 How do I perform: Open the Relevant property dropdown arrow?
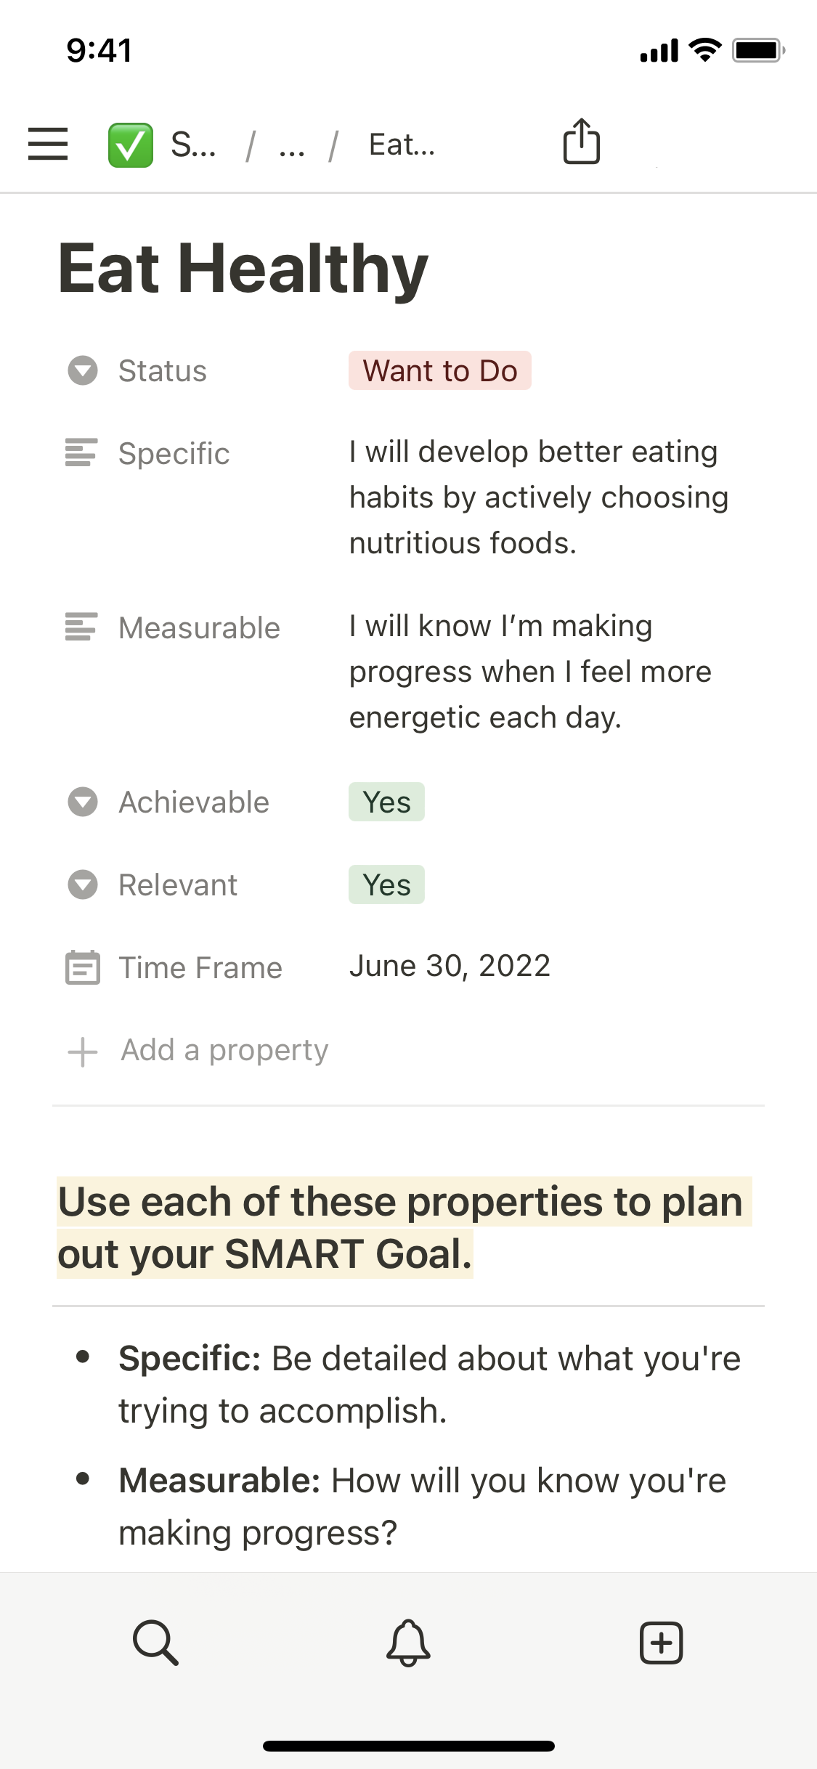click(83, 884)
